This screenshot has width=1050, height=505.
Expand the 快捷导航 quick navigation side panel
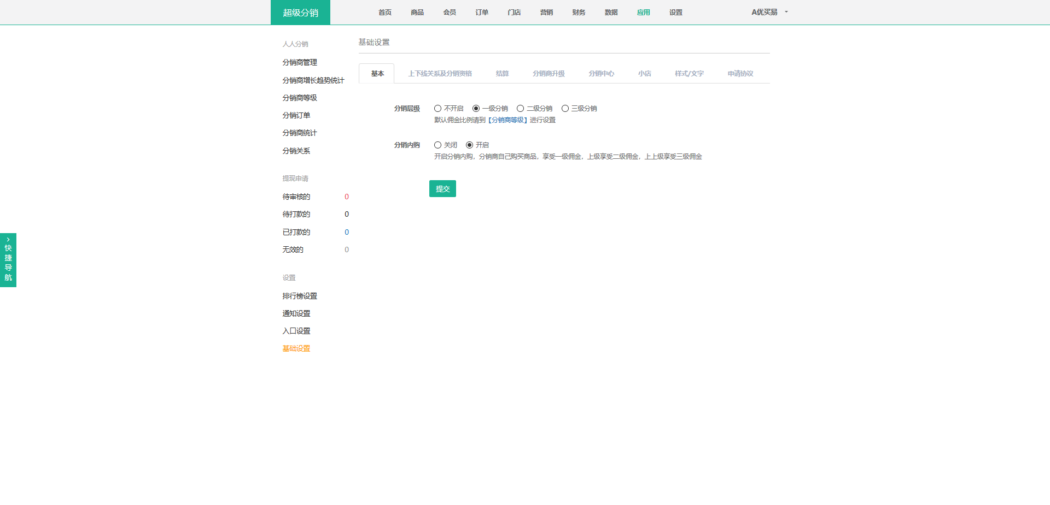tap(8, 260)
